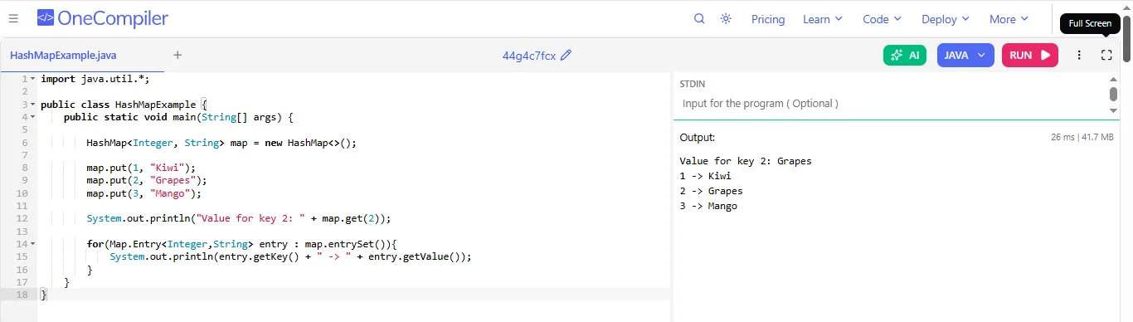Collapse code fold arrow at line 14
This screenshot has width=1133, height=322.
coord(32,244)
